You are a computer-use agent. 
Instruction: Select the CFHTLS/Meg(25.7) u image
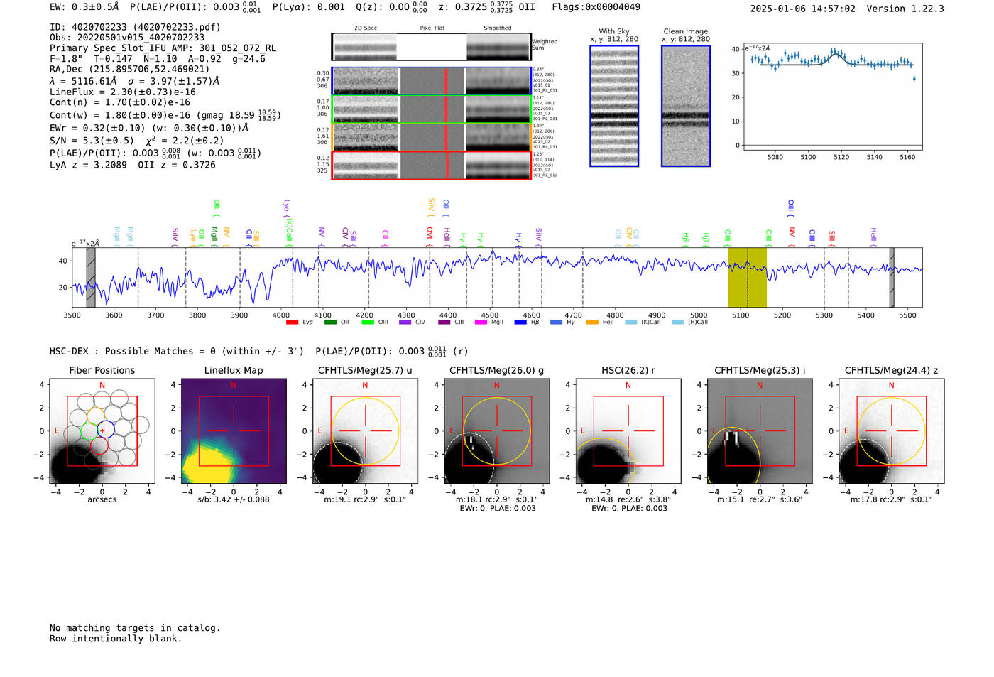(x=365, y=431)
